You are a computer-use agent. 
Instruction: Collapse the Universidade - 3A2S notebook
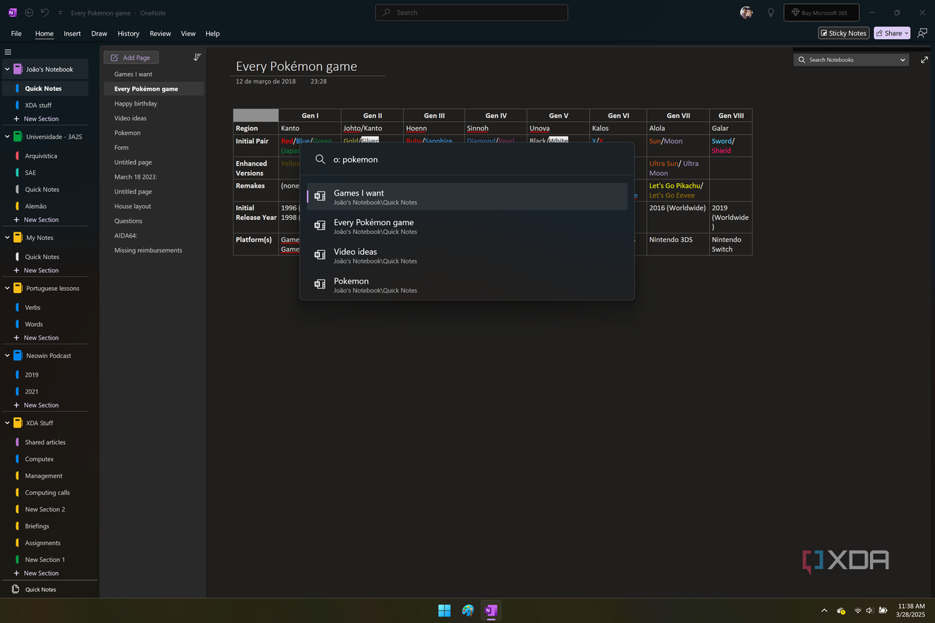pyautogui.click(x=7, y=137)
